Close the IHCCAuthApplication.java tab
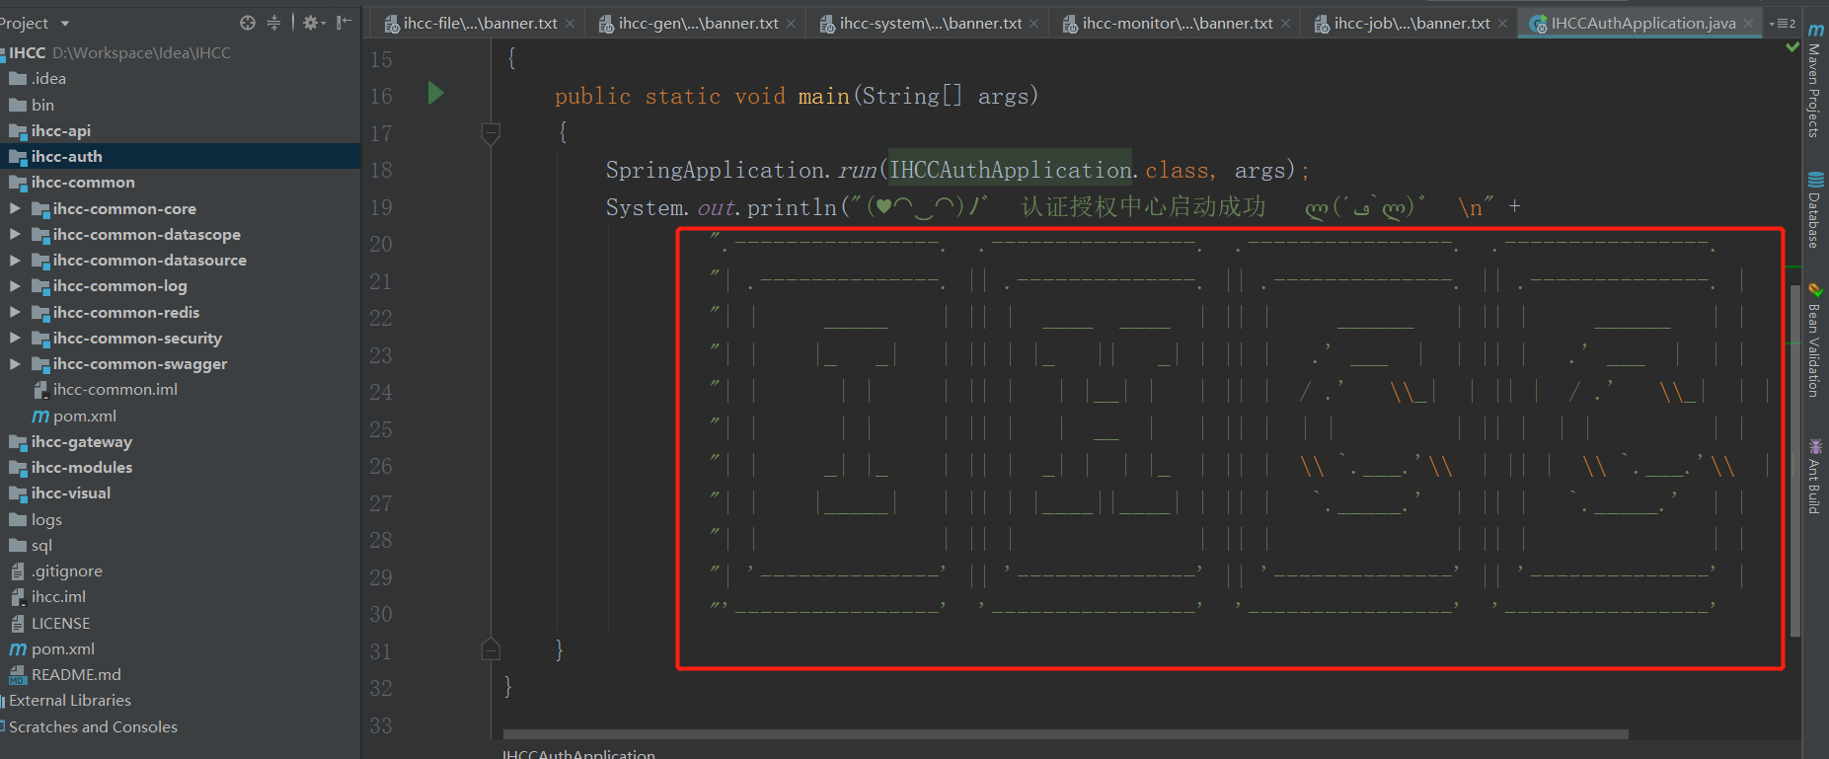This screenshot has width=1829, height=759. [x=1749, y=24]
